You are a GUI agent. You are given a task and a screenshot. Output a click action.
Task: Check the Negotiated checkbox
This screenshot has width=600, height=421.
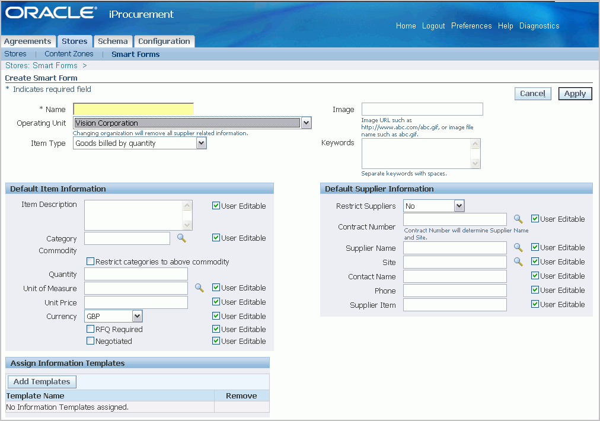(90, 340)
